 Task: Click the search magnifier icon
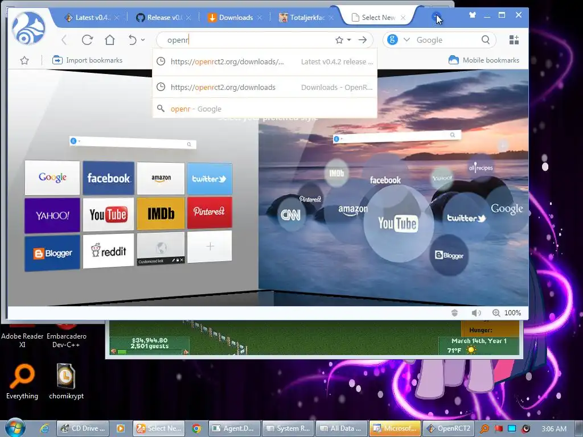[485, 40]
